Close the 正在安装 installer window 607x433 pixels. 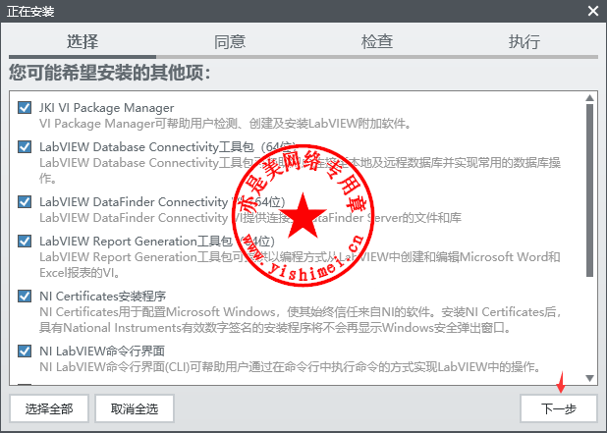(x=592, y=11)
